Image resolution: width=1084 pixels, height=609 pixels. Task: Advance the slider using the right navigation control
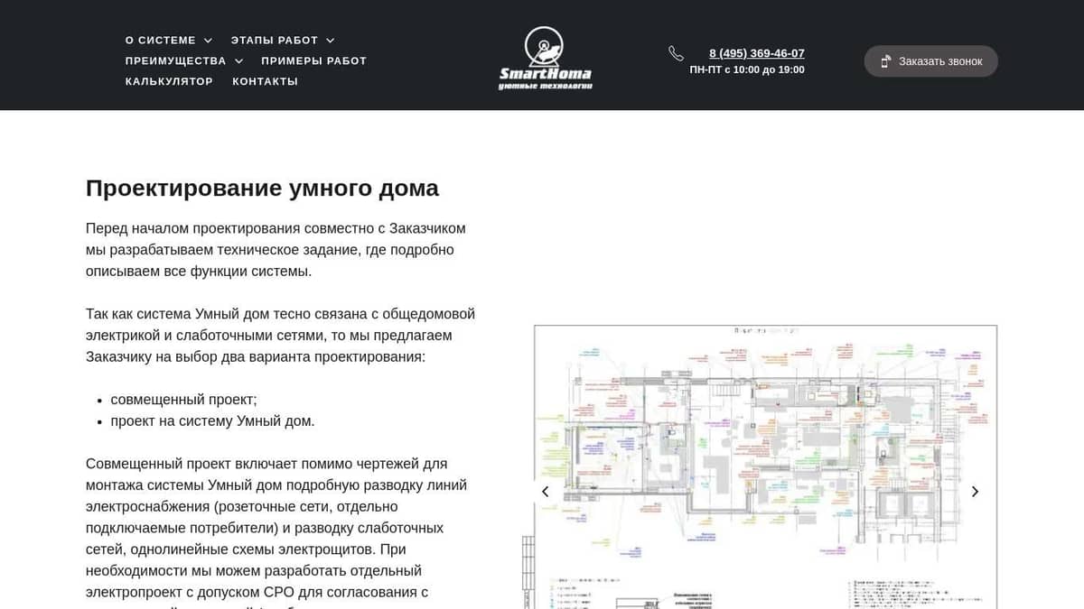tap(976, 492)
